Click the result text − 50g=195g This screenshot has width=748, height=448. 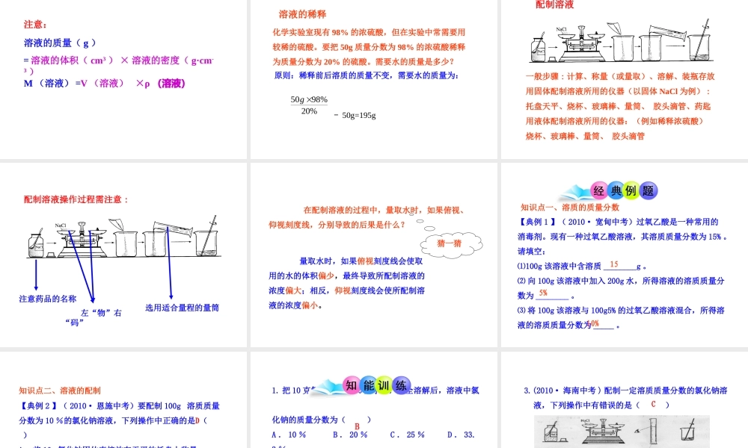(x=355, y=115)
